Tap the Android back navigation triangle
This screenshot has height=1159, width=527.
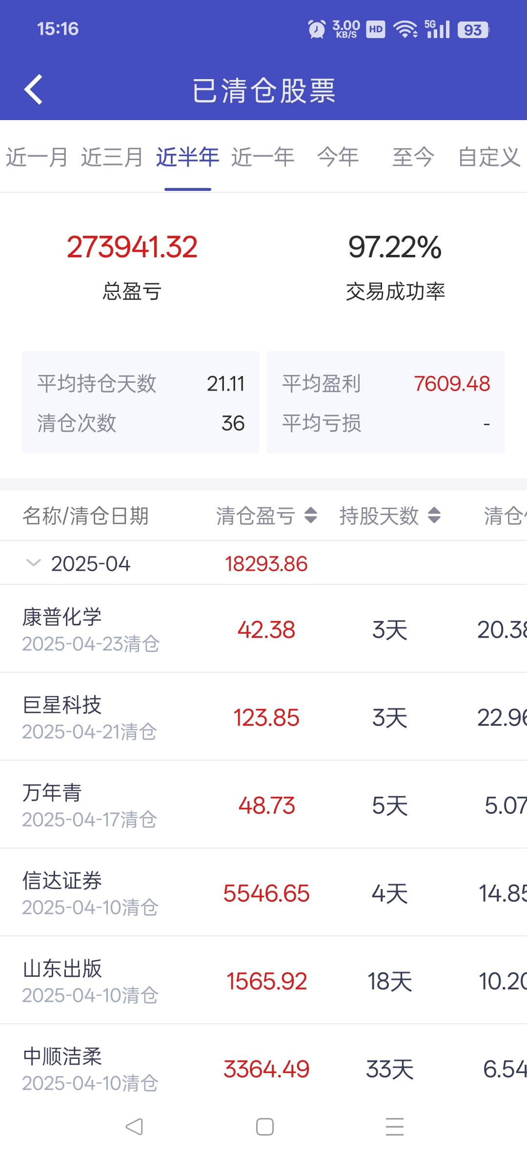point(134,1127)
